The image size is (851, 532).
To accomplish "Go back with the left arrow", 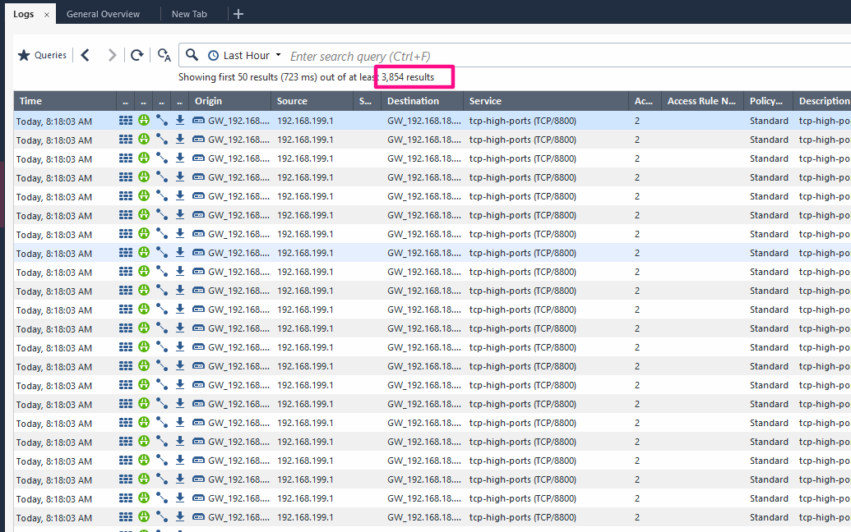I will click(86, 55).
